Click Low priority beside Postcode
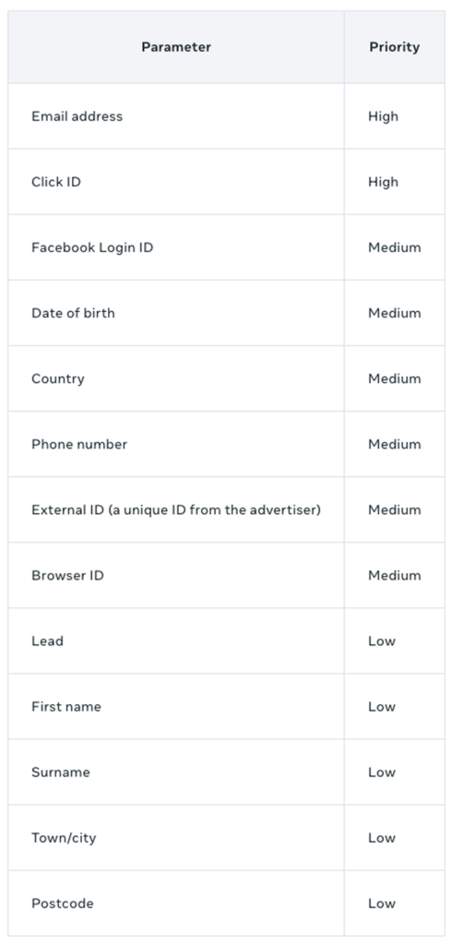This screenshot has width=452, height=945. point(382,903)
